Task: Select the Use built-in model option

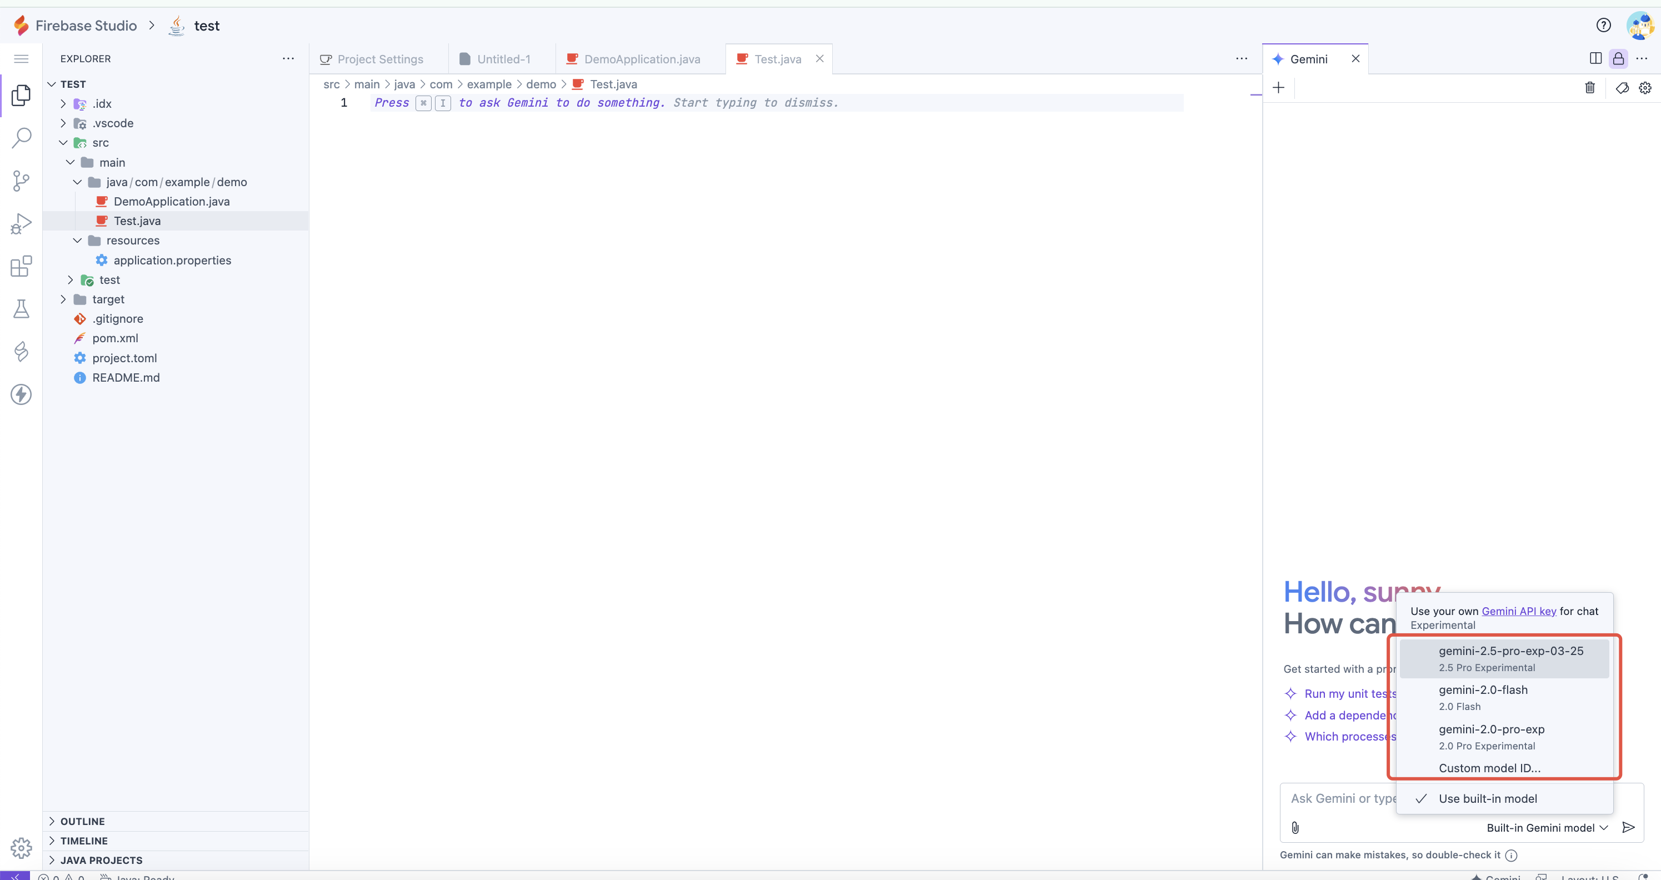Action: [1488, 799]
